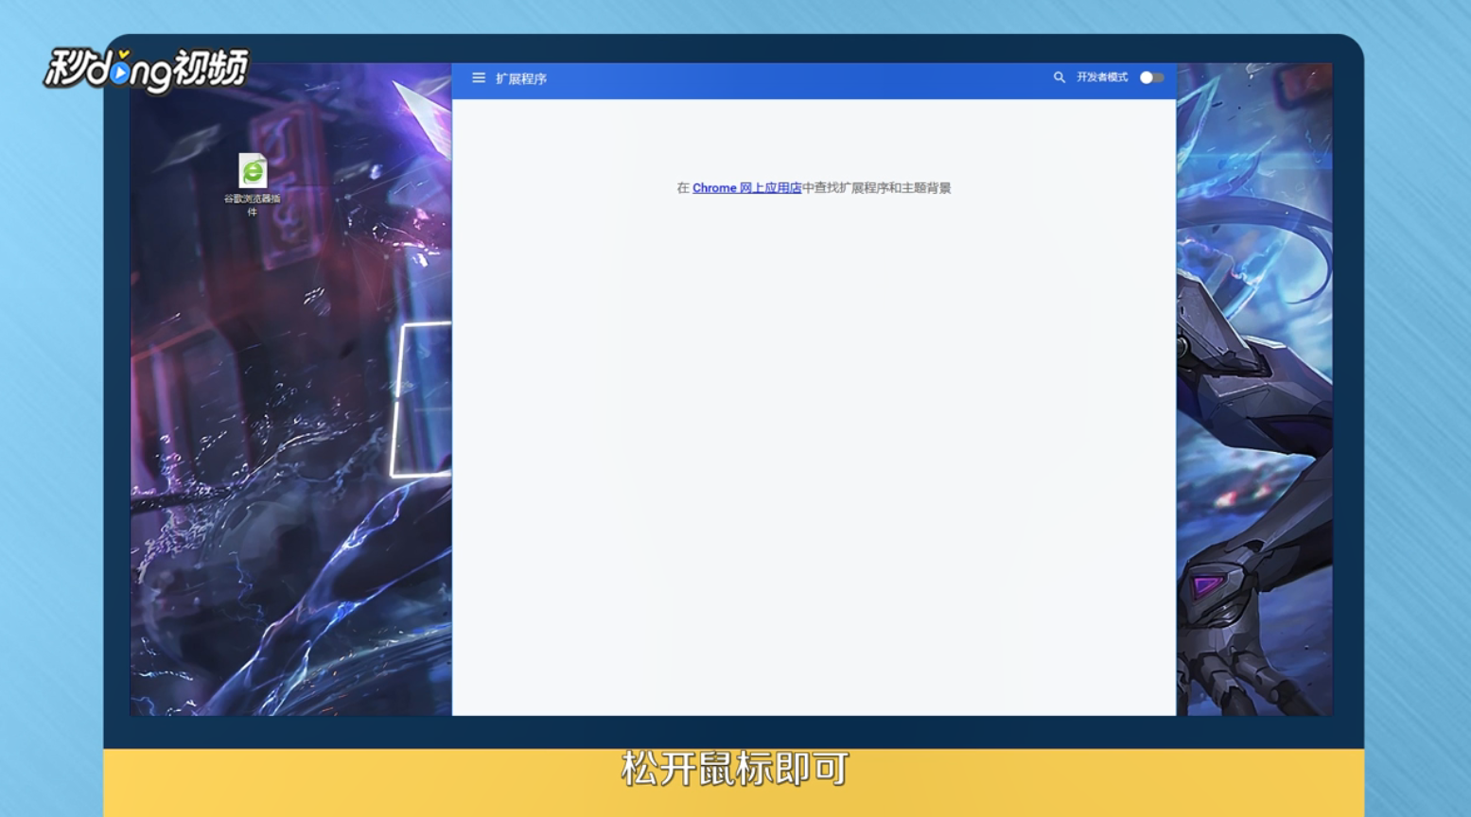Click the 中查找扩展程序和主题背景 text

[877, 188]
